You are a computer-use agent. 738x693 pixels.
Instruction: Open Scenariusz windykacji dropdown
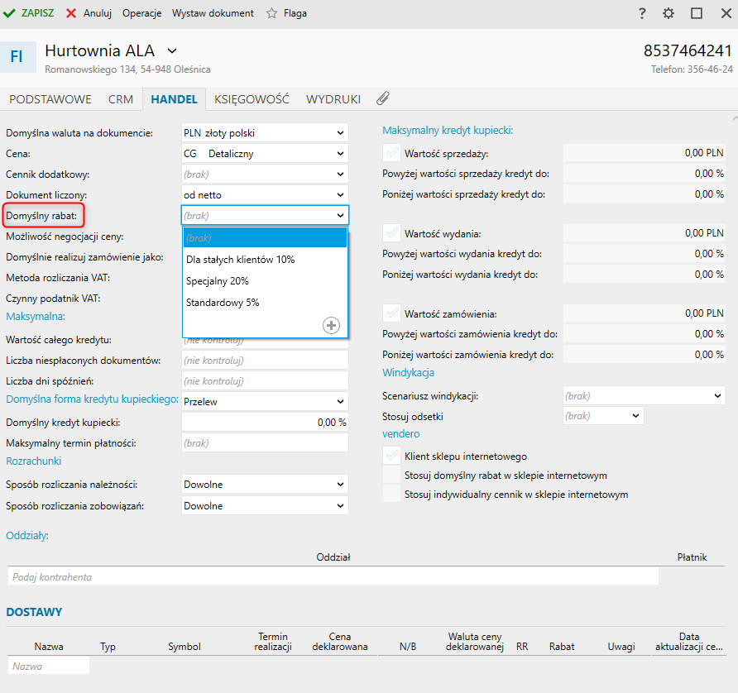[717, 396]
